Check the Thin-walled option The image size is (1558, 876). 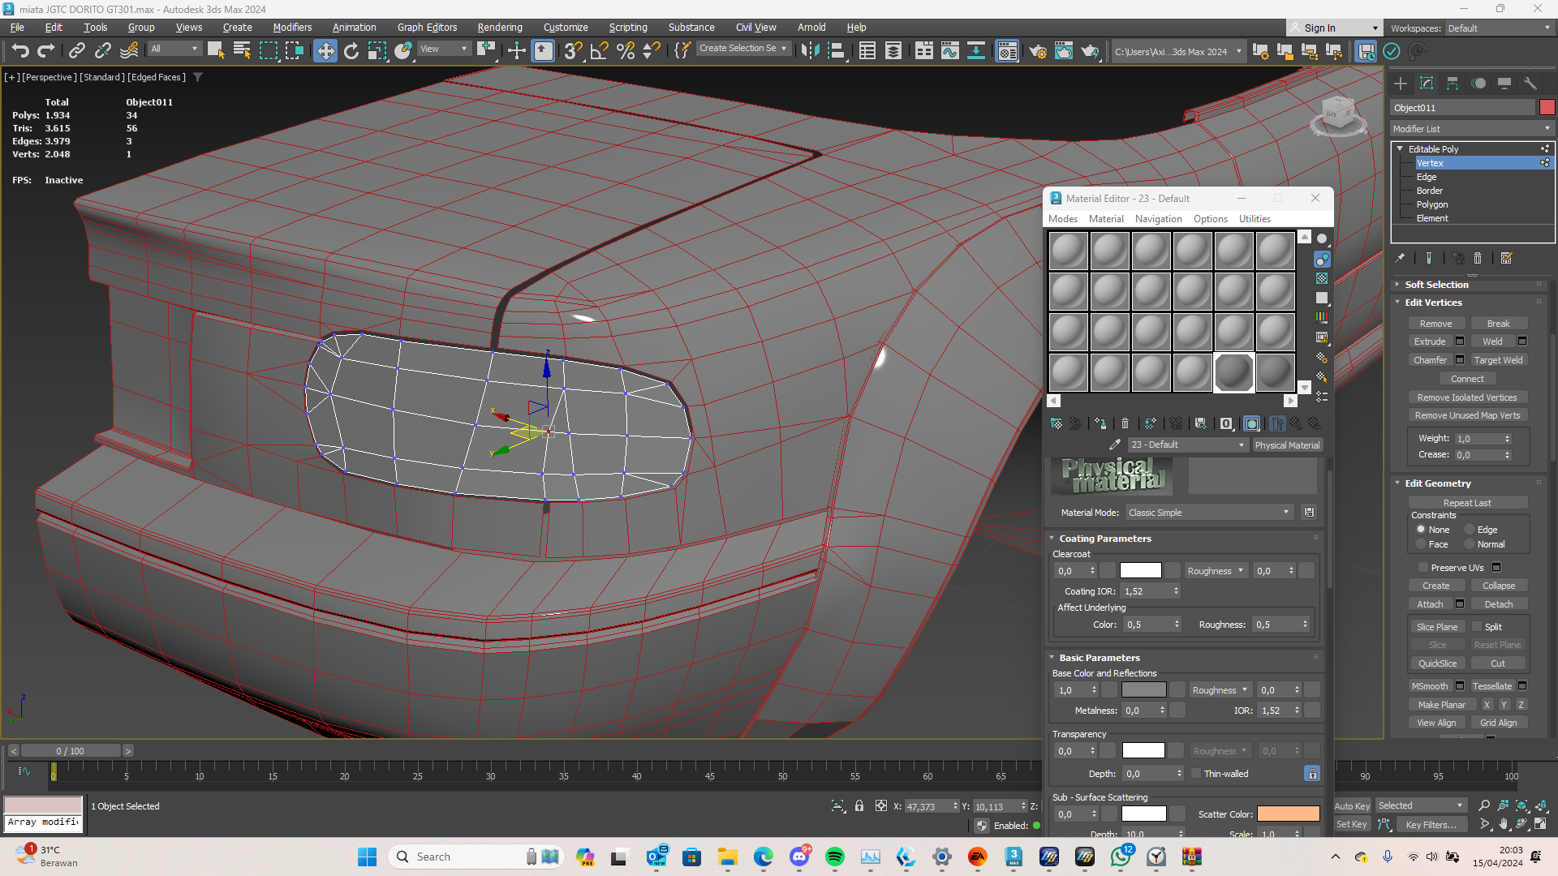tap(1196, 774)
